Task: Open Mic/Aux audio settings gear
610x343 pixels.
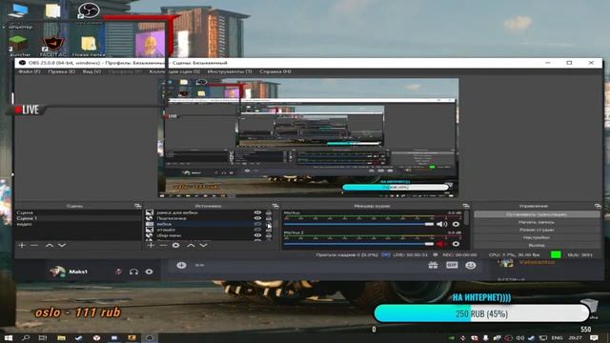Action: coord(456,224)
